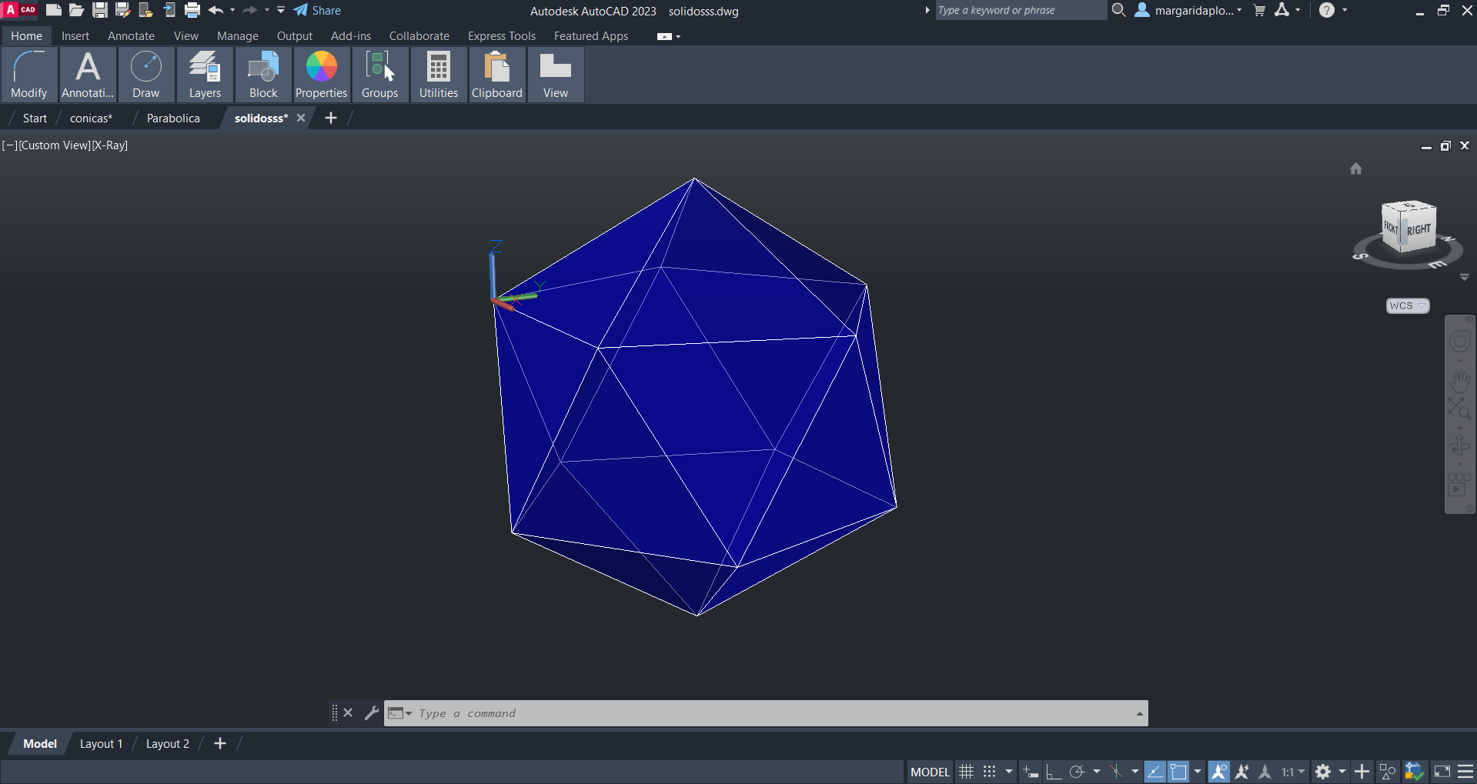The height and width of the screenshot is (784, 1477).
Task: Open the Properties color wheel panel
Action: [321, 75]
